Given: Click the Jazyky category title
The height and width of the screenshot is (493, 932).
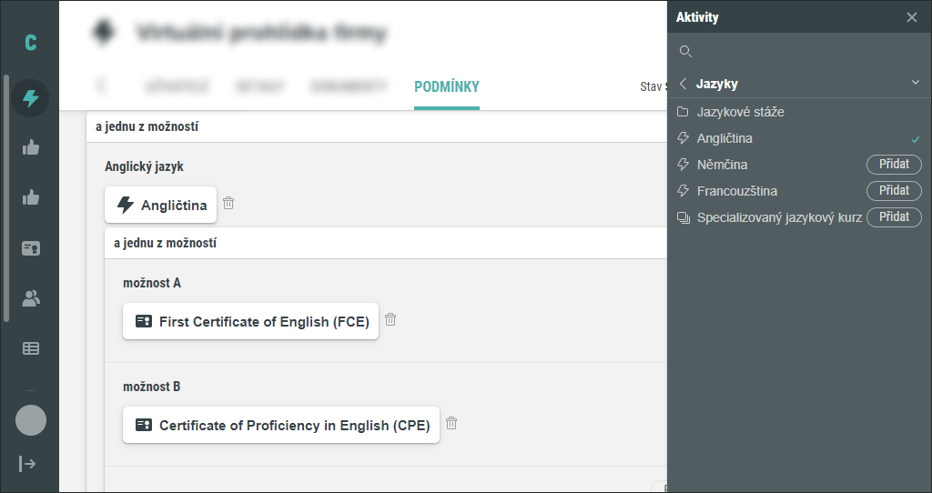Looking at the screenshot, I should [717, 84].
